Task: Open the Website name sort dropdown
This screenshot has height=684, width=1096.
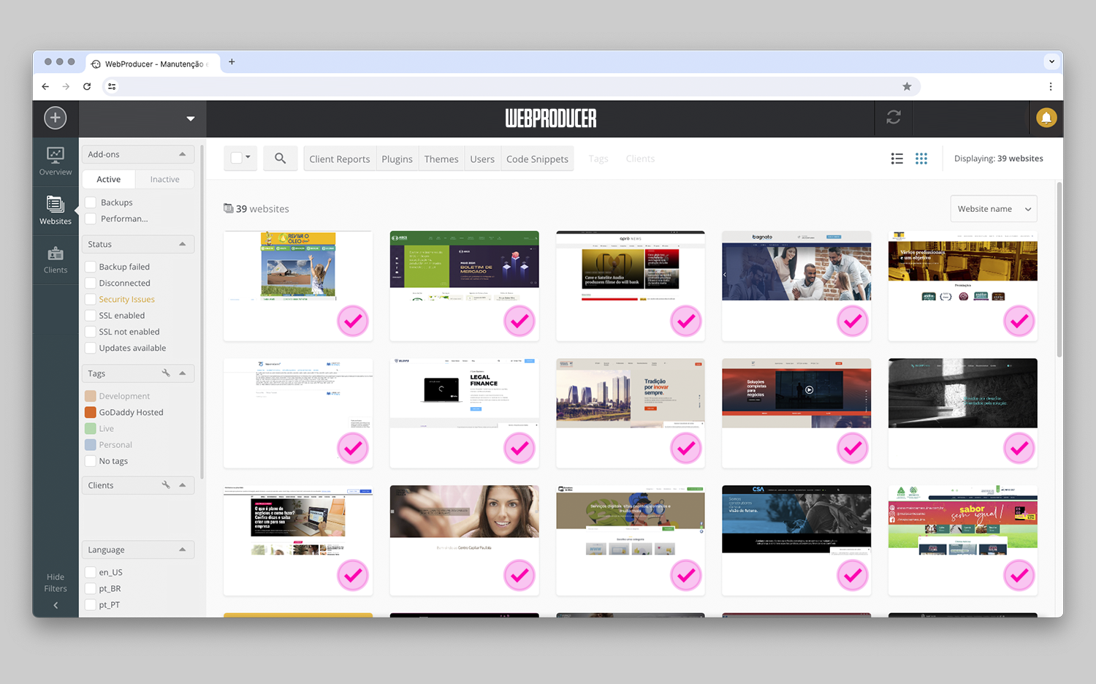Action: [x=994, y=209]
